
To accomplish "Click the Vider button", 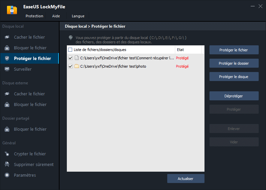I will [x=234, y=142].
